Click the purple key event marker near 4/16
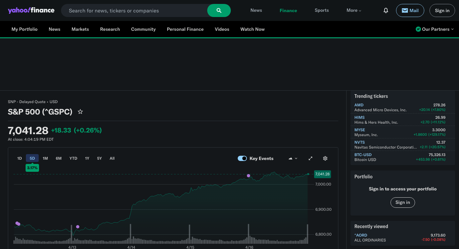 [249, 176]
